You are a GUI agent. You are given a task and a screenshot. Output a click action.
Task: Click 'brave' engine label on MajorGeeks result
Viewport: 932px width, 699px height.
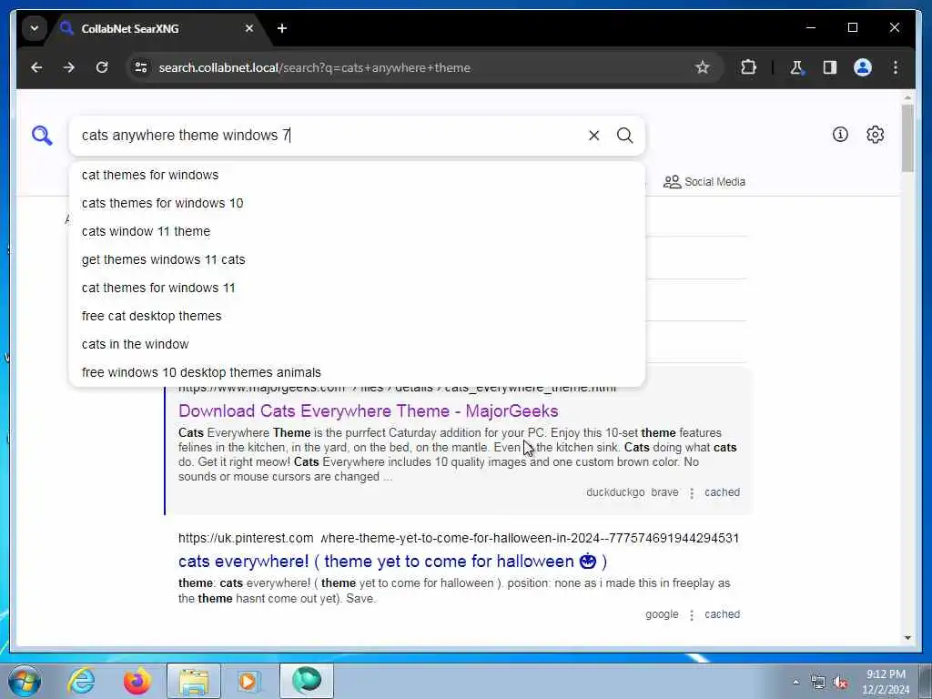click(x=664, y=492)
